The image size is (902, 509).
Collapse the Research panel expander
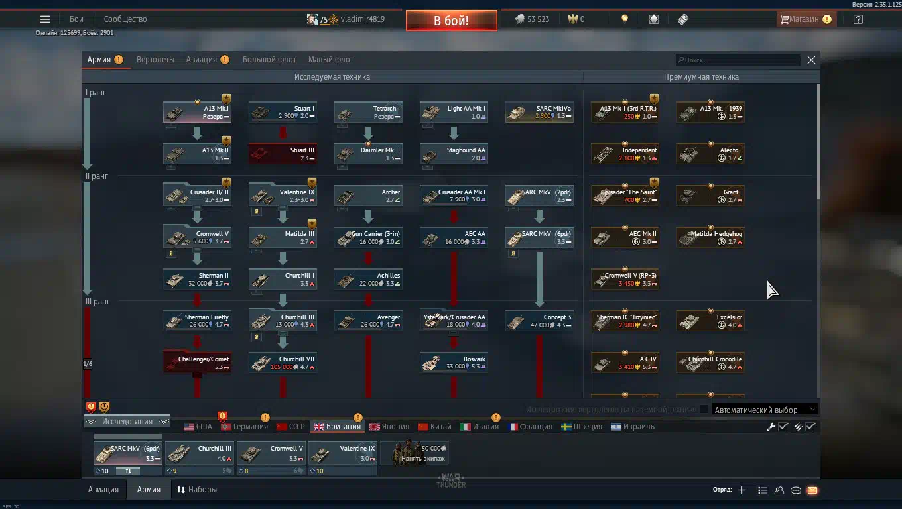[x=127, y=422]
